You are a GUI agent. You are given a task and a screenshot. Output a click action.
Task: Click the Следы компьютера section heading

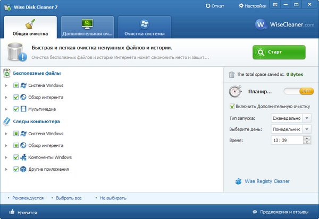point(36,121)
